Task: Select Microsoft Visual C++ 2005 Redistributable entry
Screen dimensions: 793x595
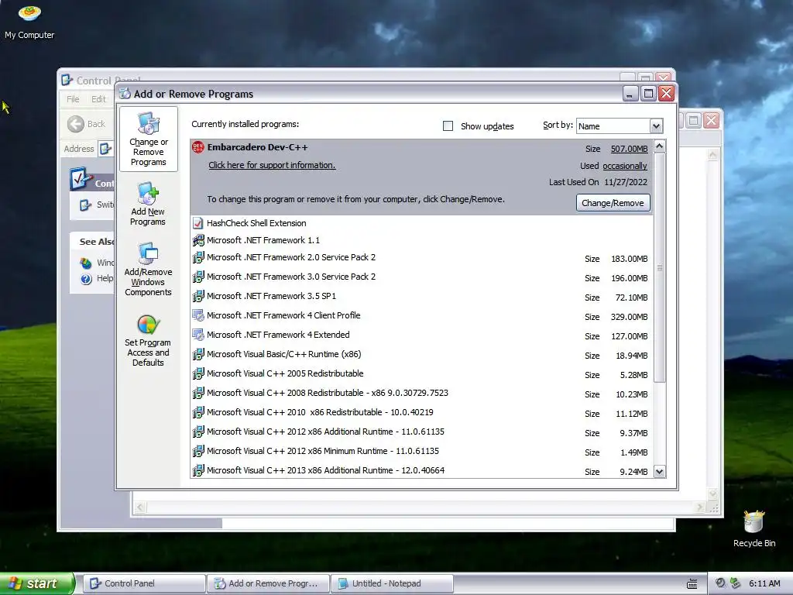Action: point(422,374)
